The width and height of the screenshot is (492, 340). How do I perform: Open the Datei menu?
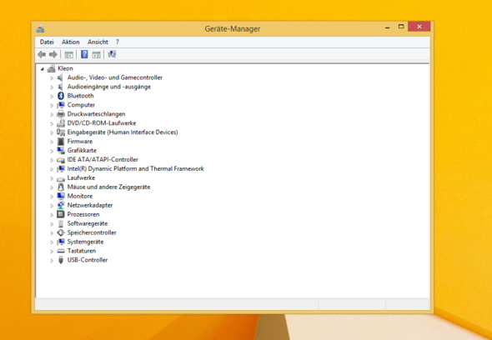[x=47, y=42]
